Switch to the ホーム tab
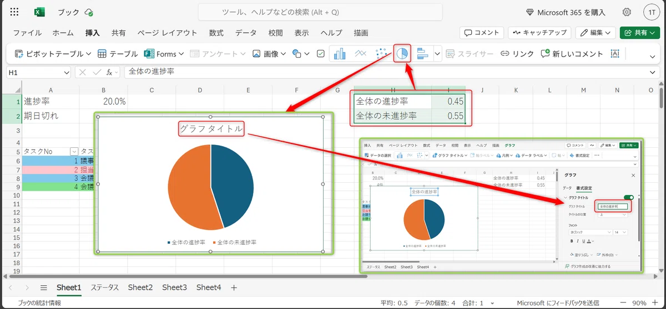 point(63,33)
